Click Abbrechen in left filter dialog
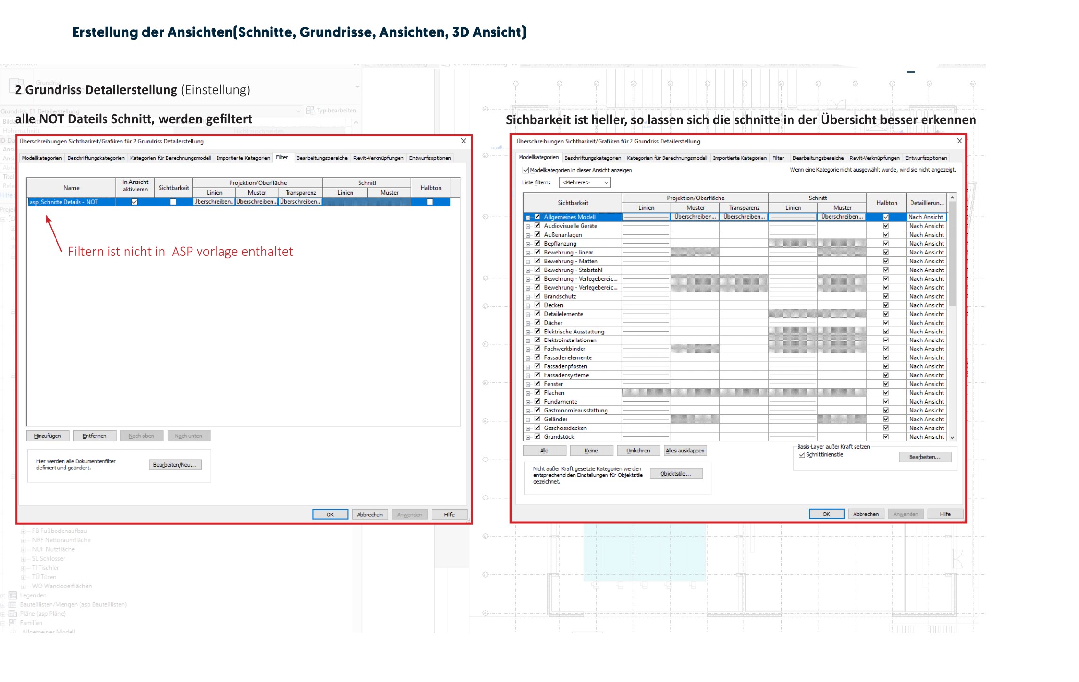 (x=370, y=515)
